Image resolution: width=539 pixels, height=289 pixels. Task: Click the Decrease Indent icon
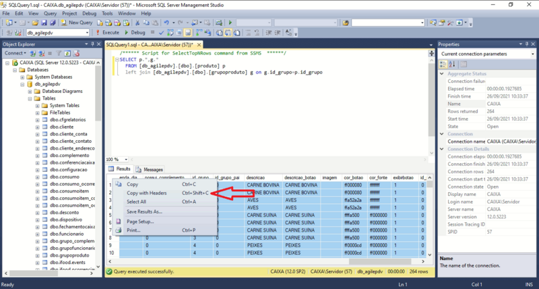[269, 32]
